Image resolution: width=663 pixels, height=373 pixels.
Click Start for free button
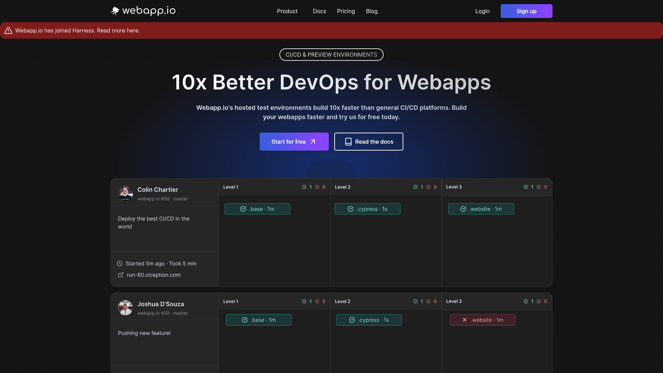pyautogui.click(x=294, y=142)
